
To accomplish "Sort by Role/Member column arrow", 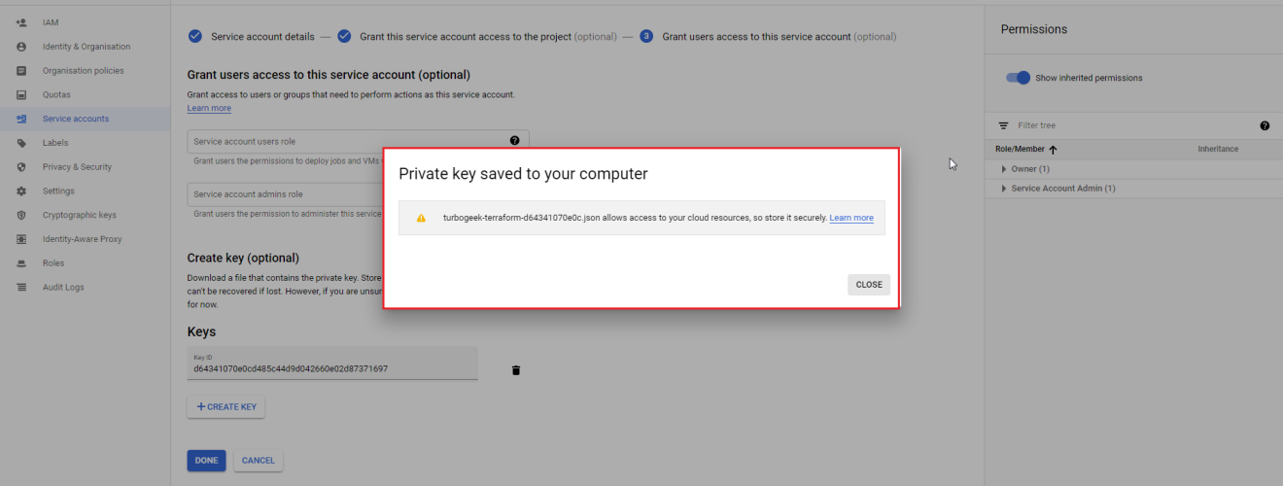I will [x=1053, y=150].
